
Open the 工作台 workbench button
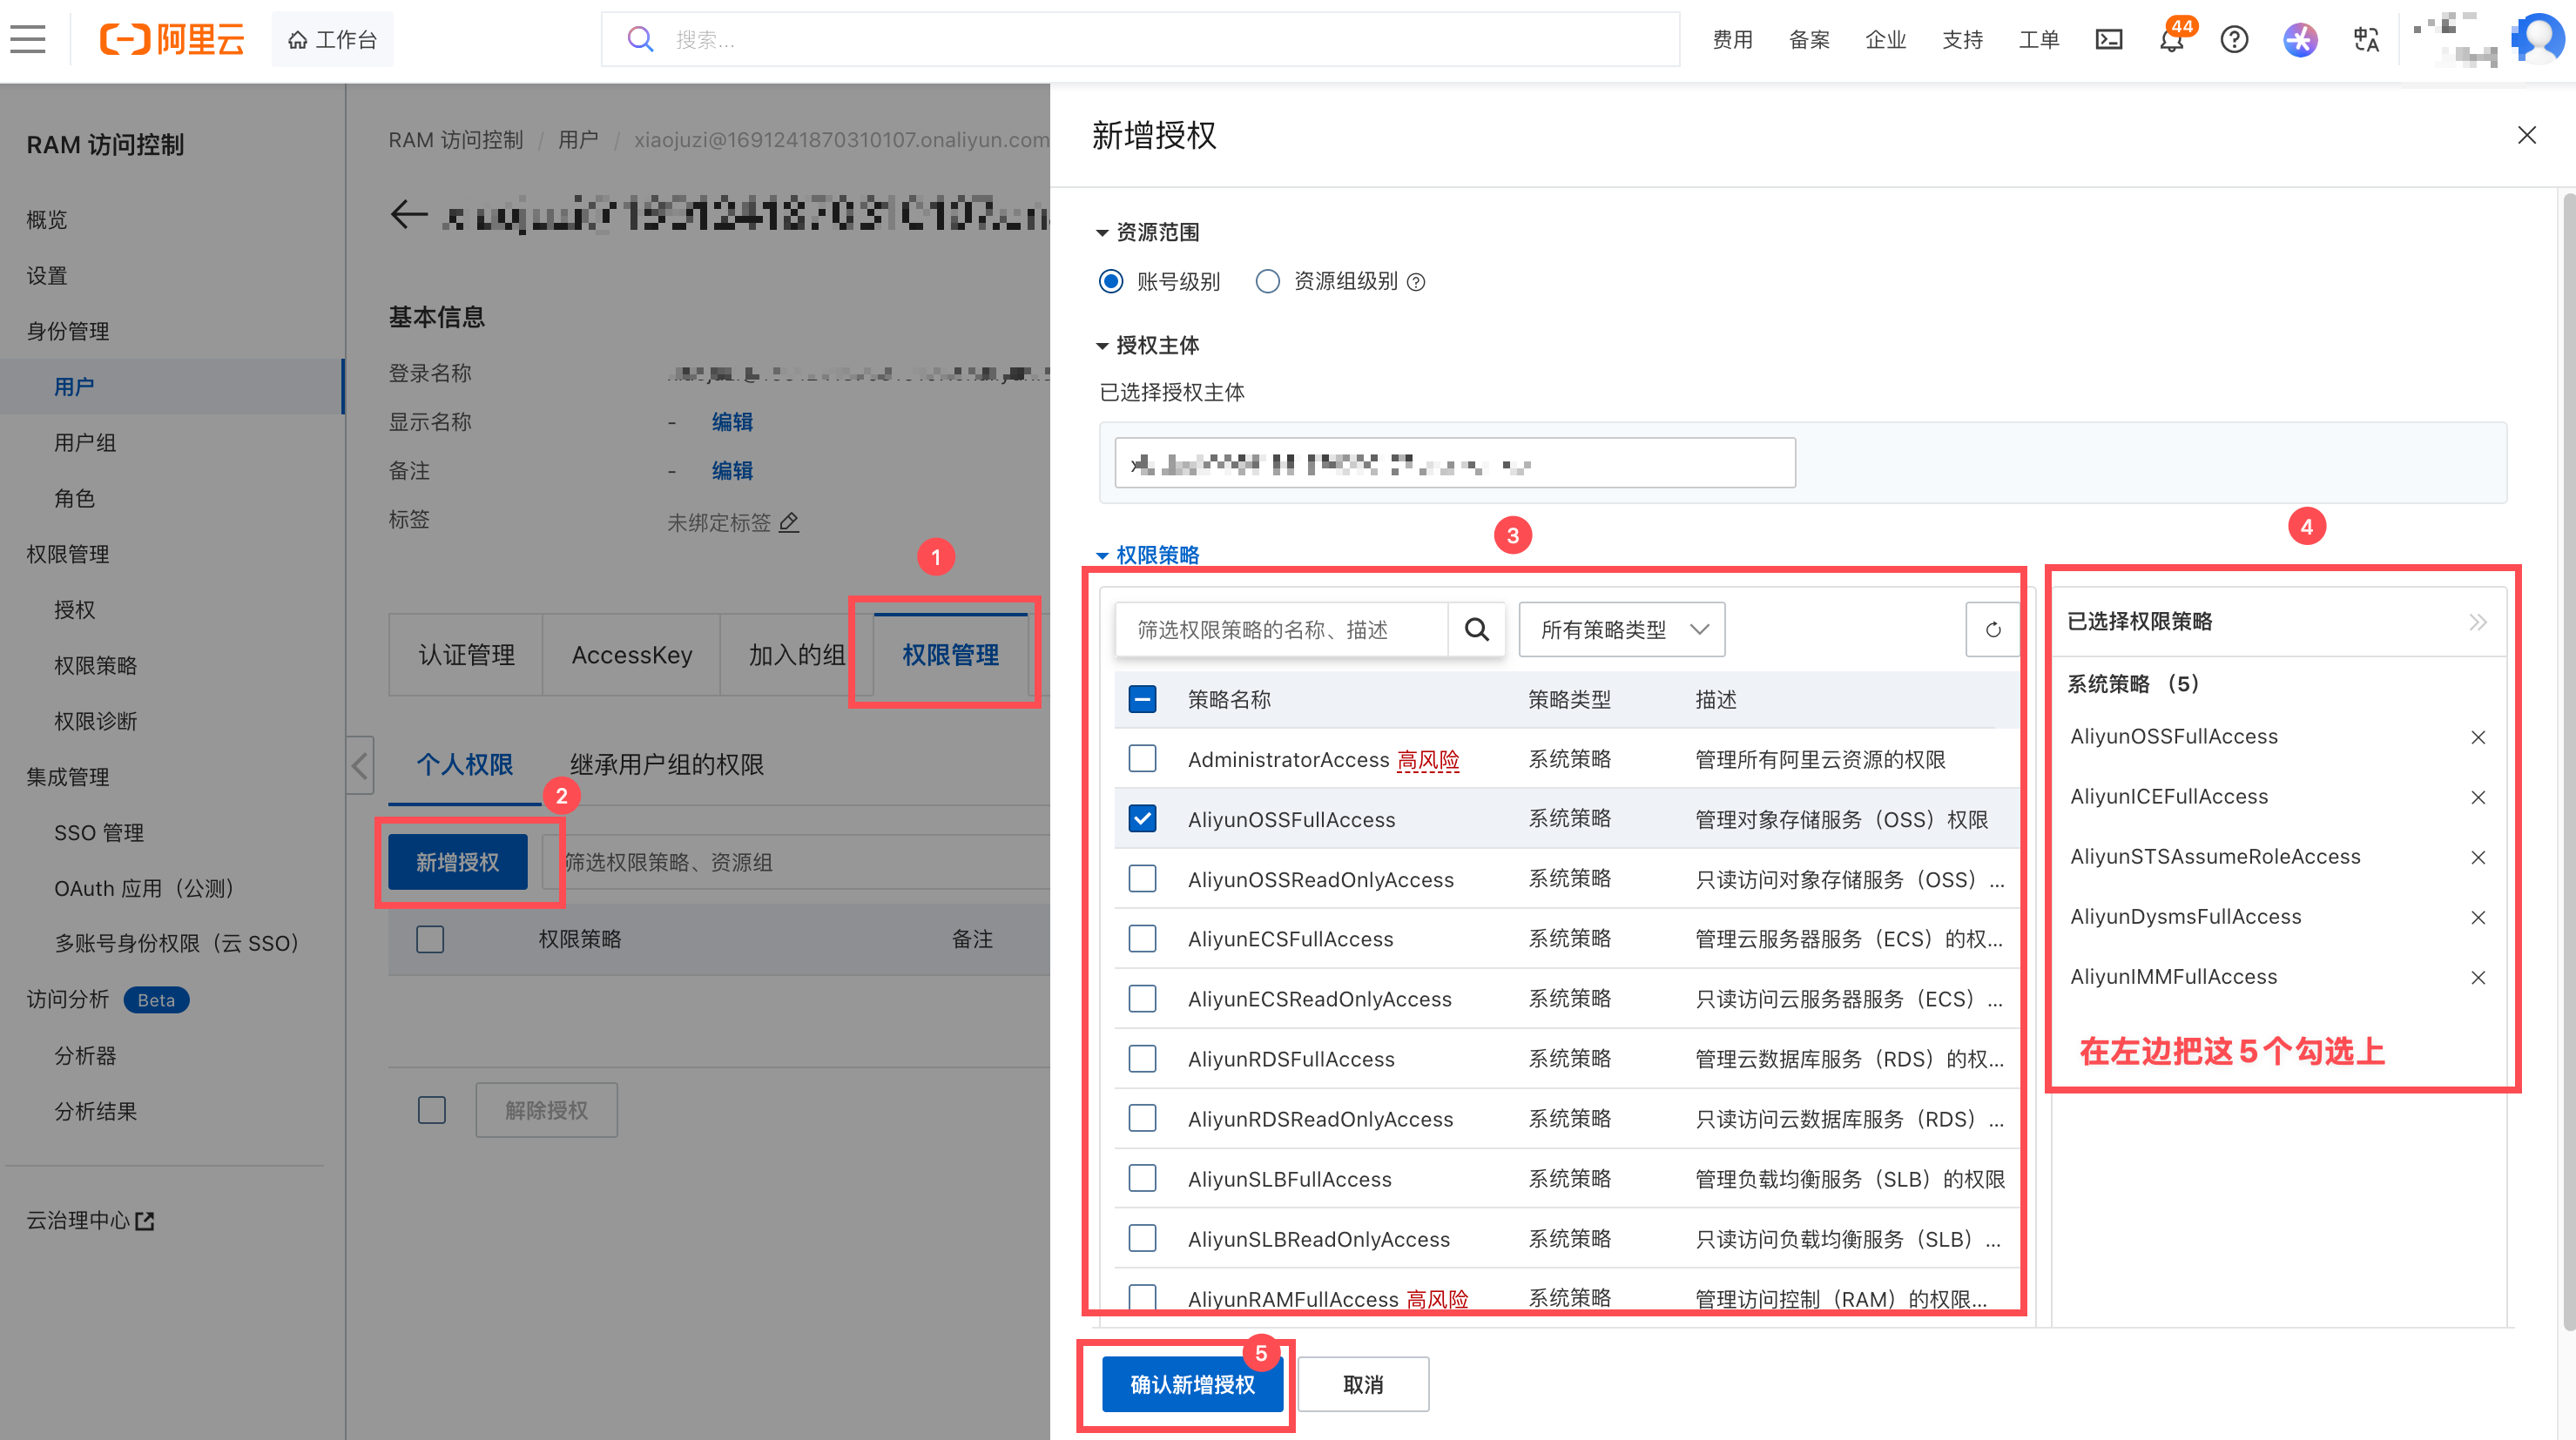[x=332, y=40]
